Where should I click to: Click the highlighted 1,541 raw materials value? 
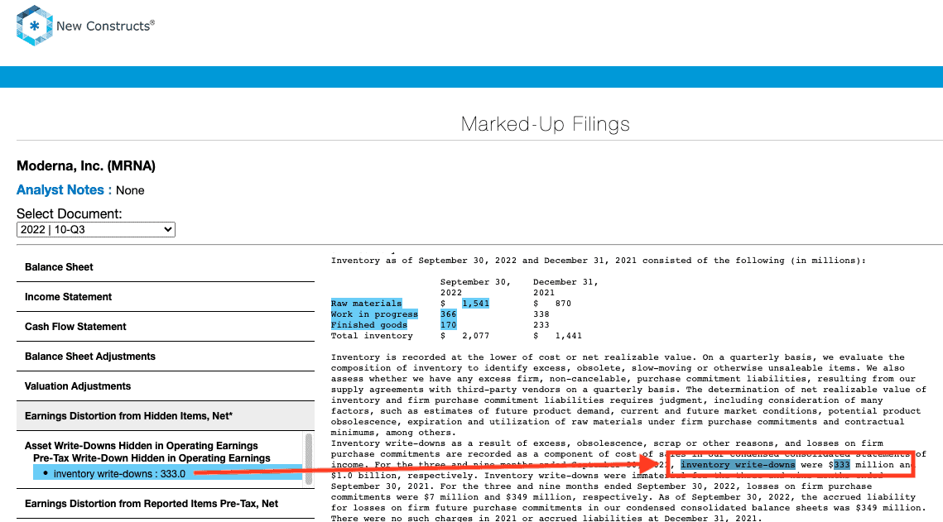pyautogui.click(x=475, y=304)
